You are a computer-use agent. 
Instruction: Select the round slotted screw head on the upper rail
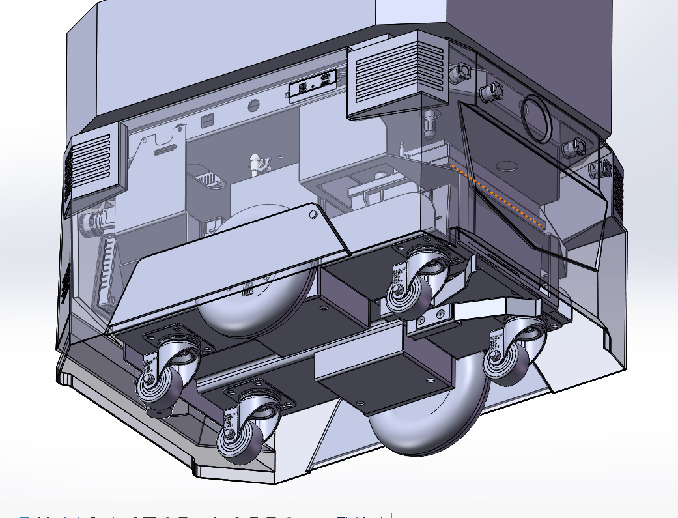[x=253, y=105]
